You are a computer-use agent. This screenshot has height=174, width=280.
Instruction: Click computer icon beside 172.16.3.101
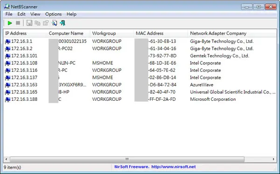[x=7, y=56]
